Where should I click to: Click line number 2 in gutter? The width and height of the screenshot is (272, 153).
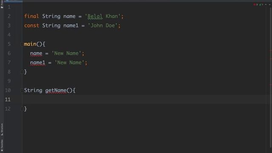[x=9, y=16]
